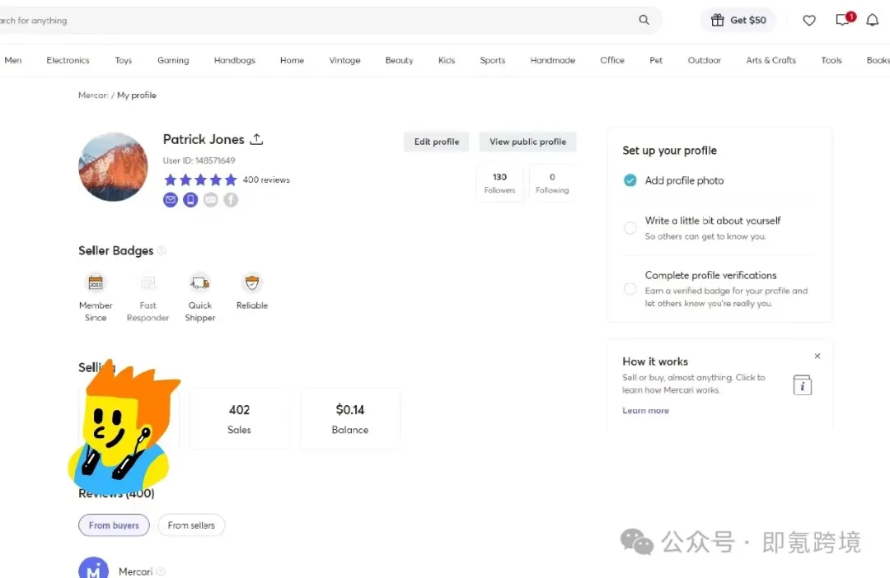
Task: Click the info icon beside Mercari reviewer
Action: 161,571
